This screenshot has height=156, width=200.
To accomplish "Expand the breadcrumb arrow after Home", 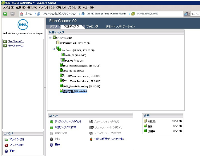I will (x=35, y=14).
